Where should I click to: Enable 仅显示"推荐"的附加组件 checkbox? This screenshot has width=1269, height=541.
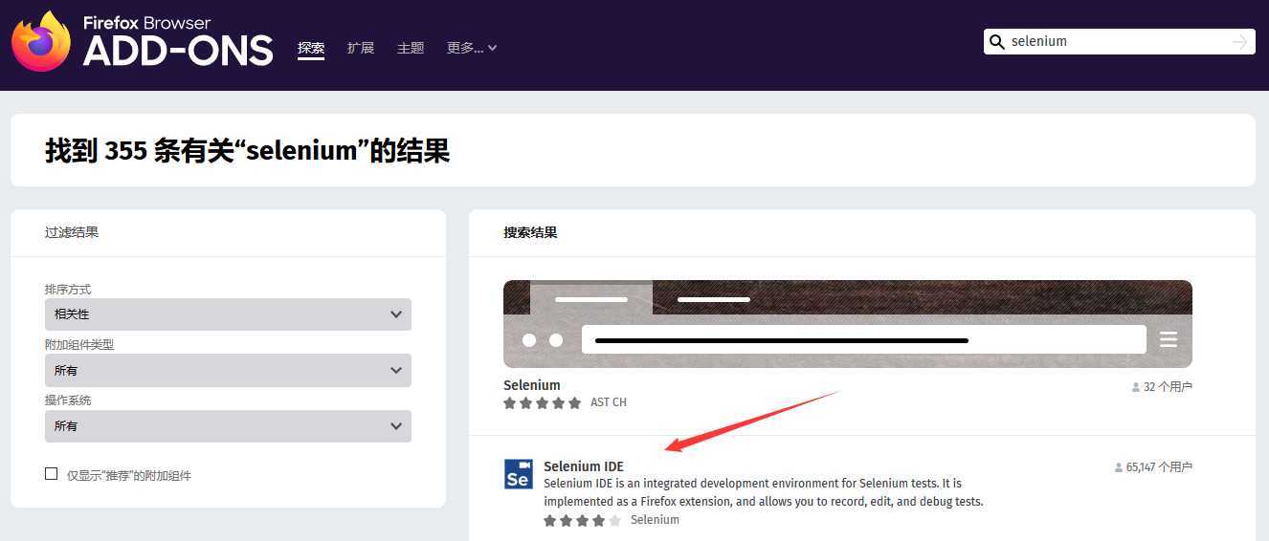[52, 474]
